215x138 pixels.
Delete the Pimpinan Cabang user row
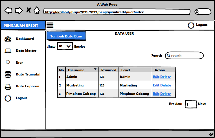tap(166, 94)
